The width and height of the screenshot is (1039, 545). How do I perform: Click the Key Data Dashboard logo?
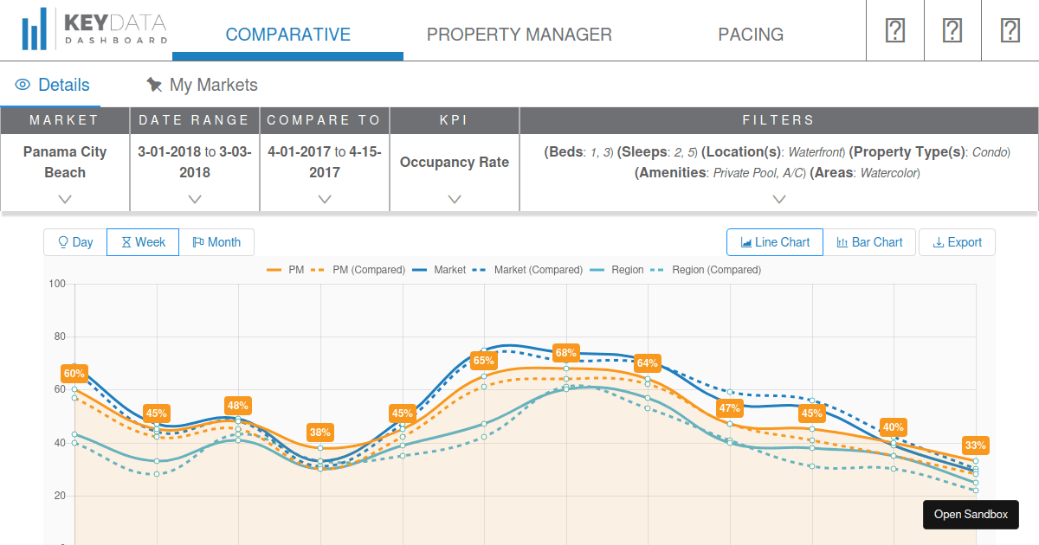[95, 29]
